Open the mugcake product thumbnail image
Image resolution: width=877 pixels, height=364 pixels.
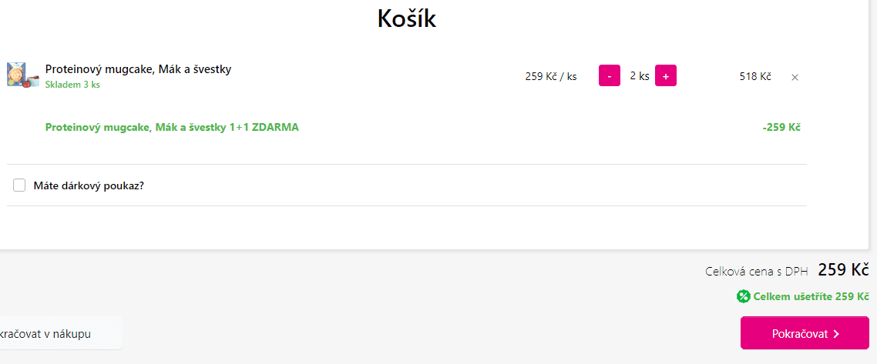click(x=23, y=74)
